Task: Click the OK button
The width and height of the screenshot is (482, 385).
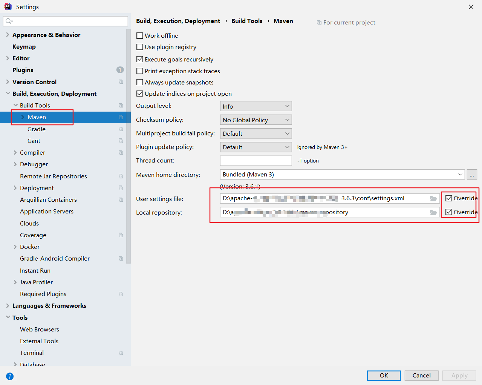Action: click(x=384, y=376)
